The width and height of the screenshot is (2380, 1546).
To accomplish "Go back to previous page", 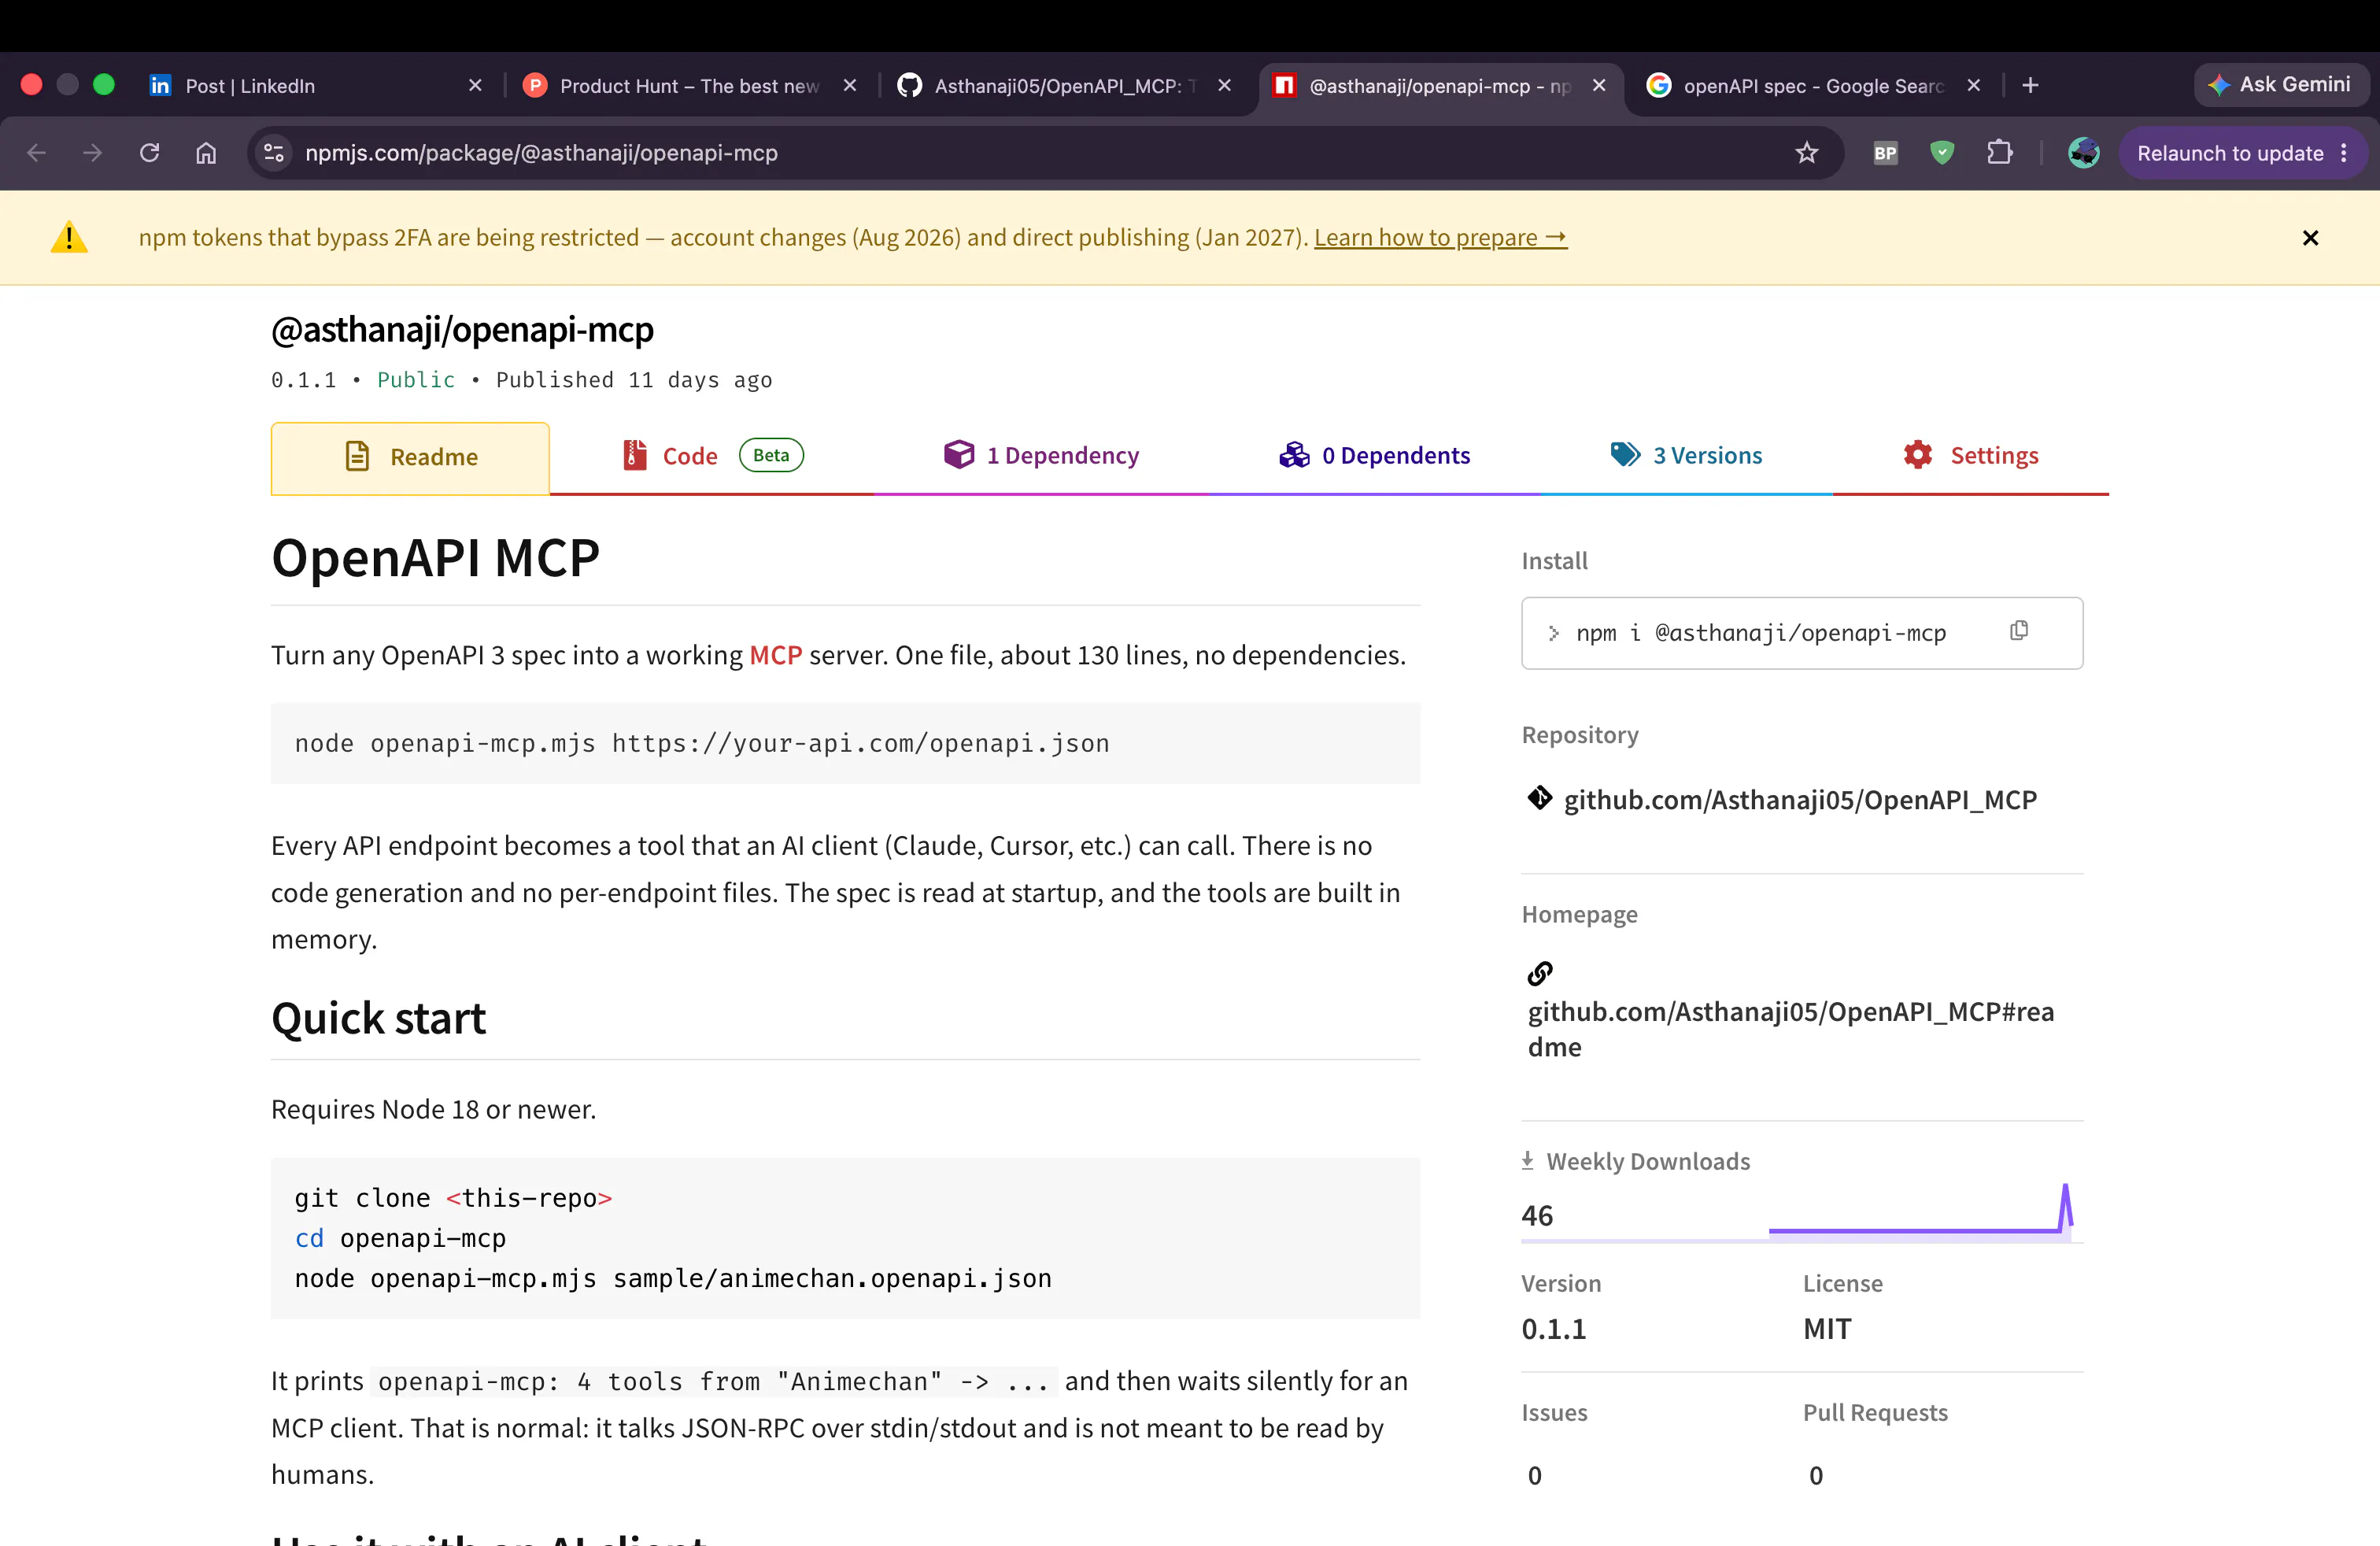I will click(37, 153).
